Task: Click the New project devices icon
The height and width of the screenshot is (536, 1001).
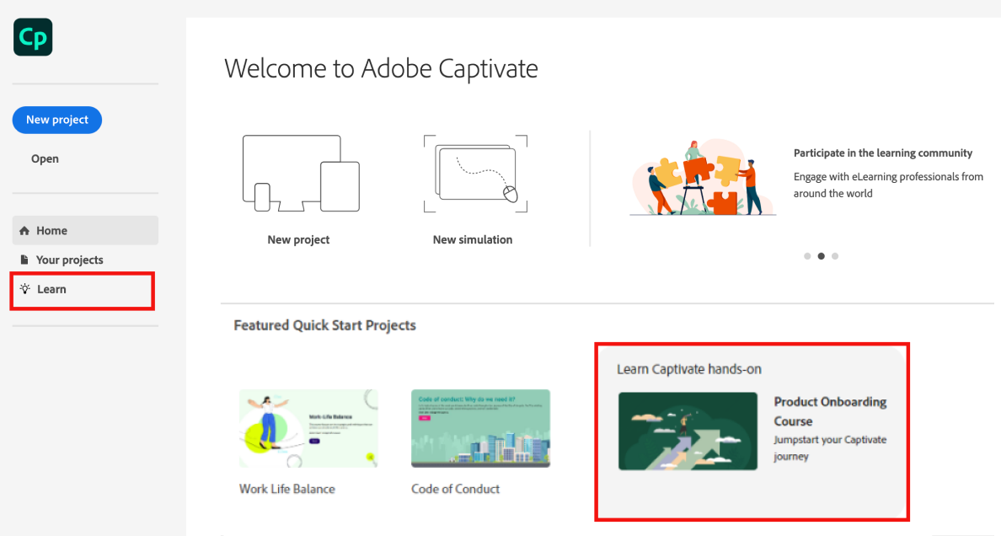Action: coord(300,174)
